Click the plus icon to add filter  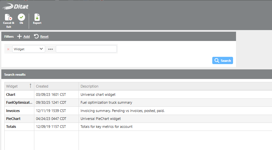click(19, 36)
